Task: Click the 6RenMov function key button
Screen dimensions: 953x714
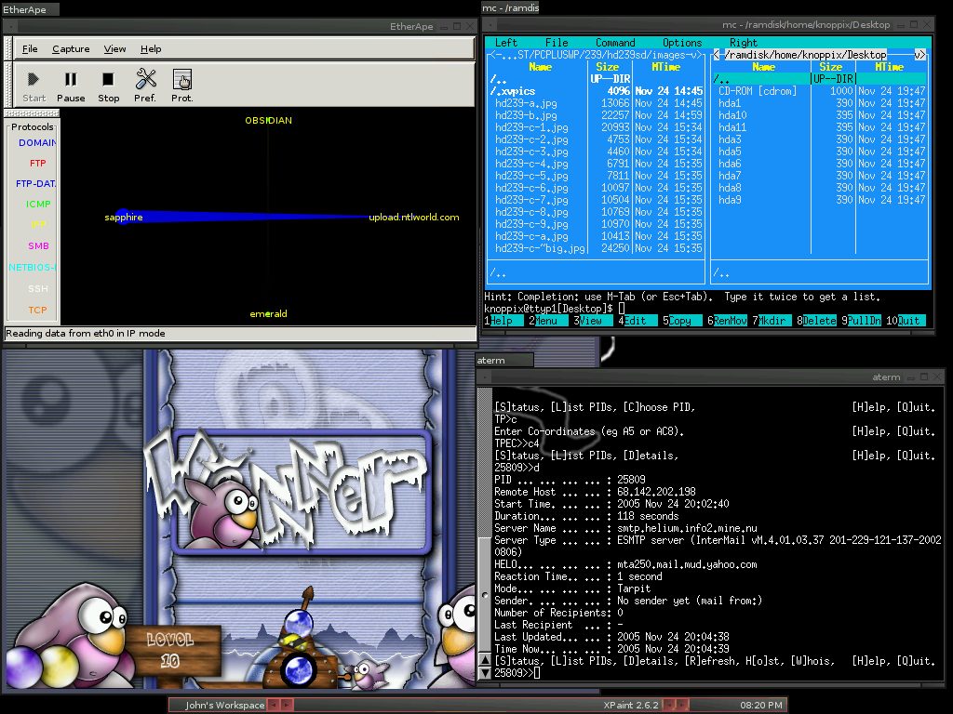Action: click(727, 321)
